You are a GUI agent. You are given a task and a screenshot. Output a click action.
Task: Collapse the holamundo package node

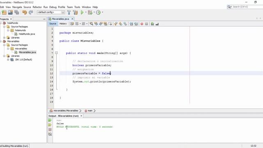click(x=8, y=30)
